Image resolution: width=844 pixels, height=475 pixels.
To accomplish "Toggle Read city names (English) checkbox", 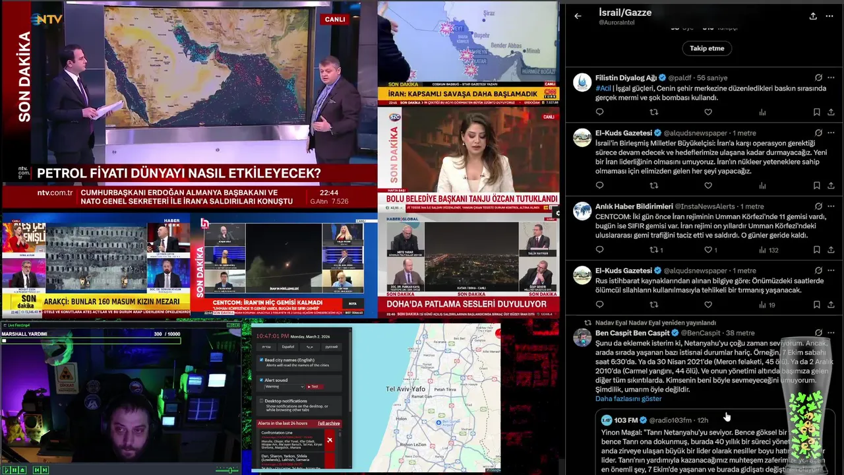I will pyautogui.click(x=262, y=360).
